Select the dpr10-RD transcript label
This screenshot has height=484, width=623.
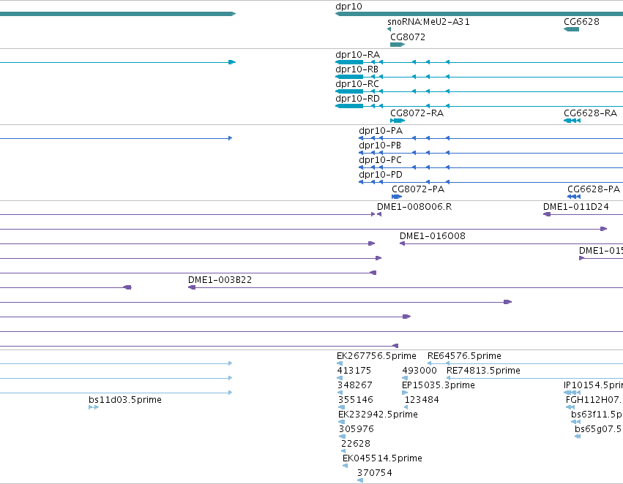coord(357,99)
